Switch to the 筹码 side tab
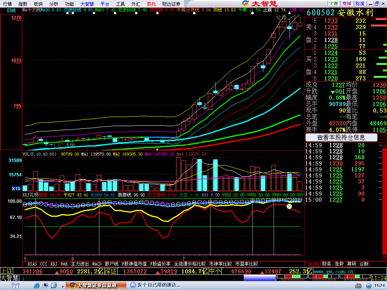387x290 pixels. pos(351,264)
